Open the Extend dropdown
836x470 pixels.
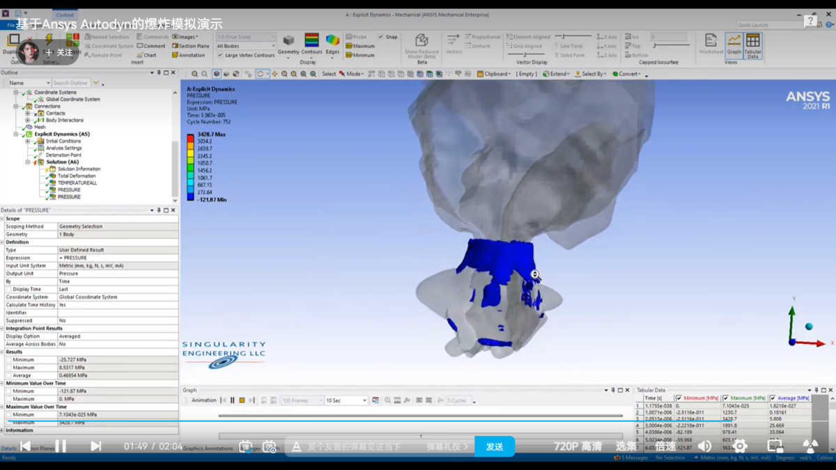[x=557, y=74]
